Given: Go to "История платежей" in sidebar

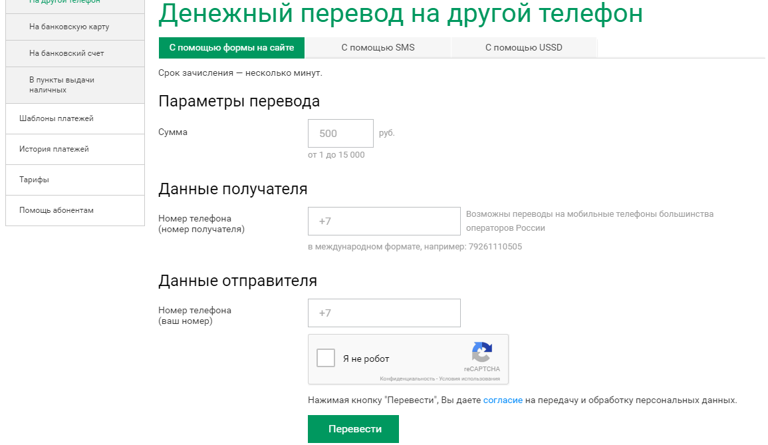Looking at the screenshot, I should click(75, 149).
